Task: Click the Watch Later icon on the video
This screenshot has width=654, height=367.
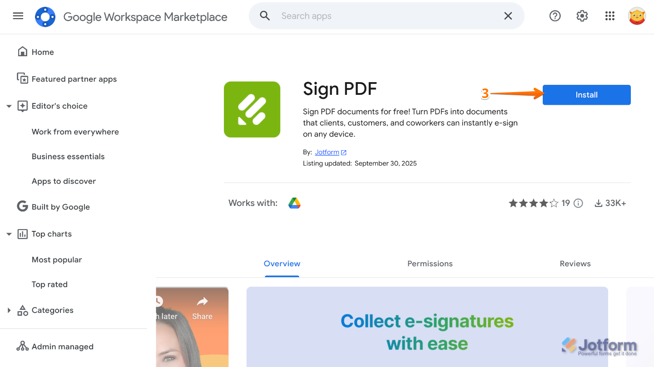Action: pyautogui.click(x=159, y=301)
